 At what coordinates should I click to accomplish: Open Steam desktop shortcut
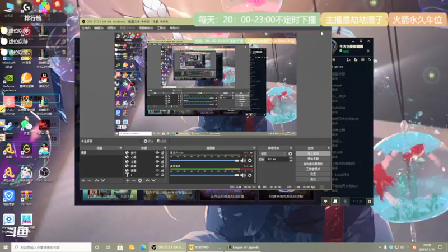pyautogui.click(x=8, y=128)
